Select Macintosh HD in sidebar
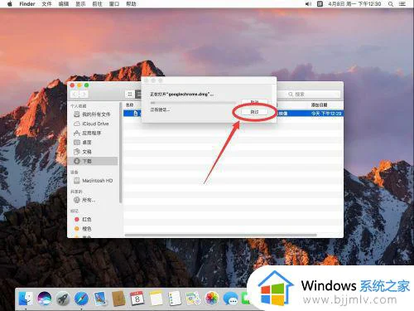Image resolution: width=414 pixels, height=311 pixels. click(x=93, y=181)
